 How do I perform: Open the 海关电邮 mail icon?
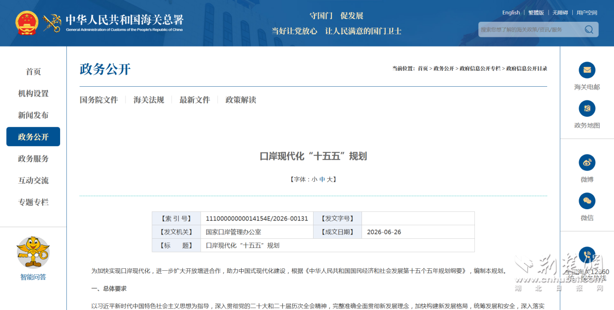(587, 70)
